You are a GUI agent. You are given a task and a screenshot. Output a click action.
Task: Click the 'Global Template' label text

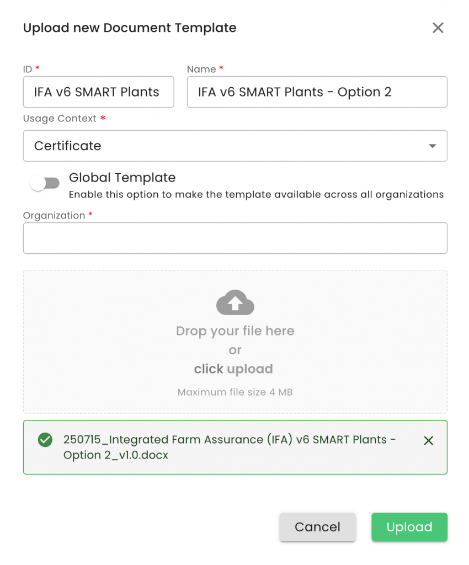[122, 178]
